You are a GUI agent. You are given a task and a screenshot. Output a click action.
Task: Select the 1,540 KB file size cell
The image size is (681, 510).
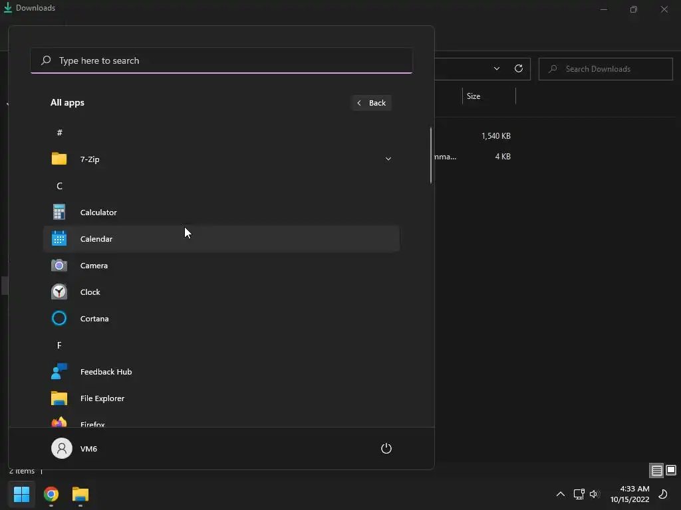tap(496, 135)
